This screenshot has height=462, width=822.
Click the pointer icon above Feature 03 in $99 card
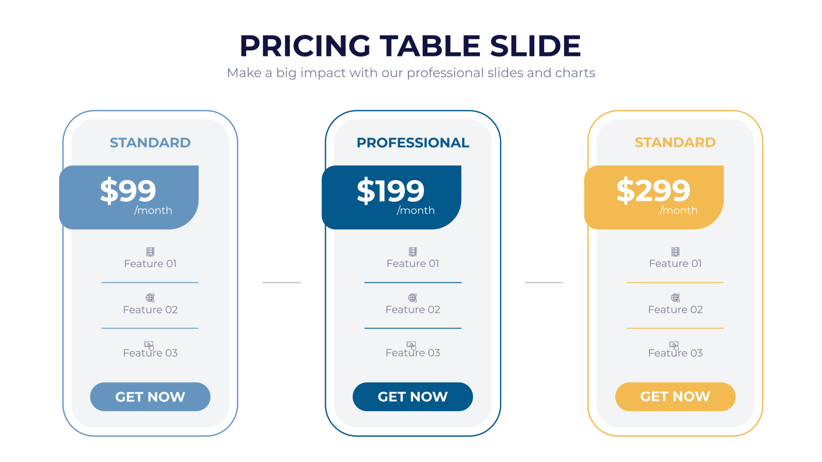[x=149, y=345]
